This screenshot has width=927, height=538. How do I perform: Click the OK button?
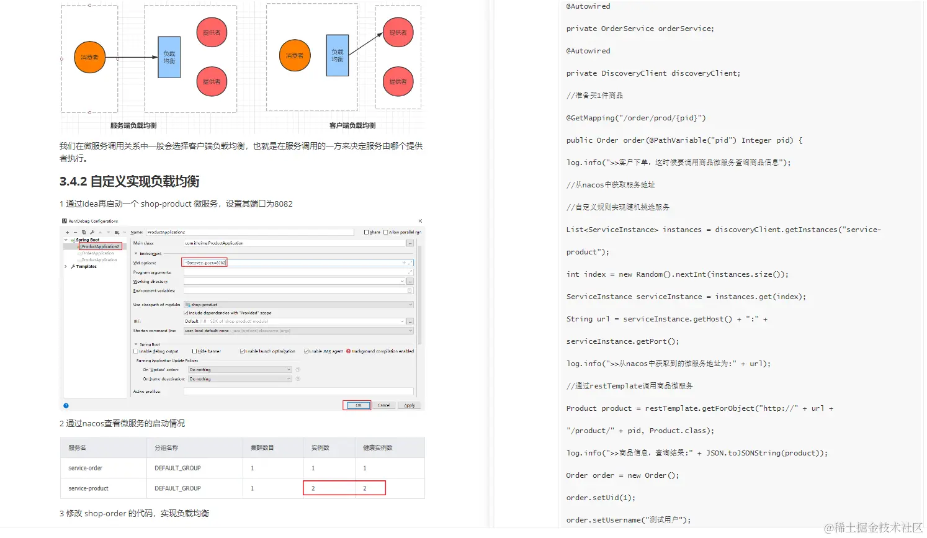[x=359, y=405]
